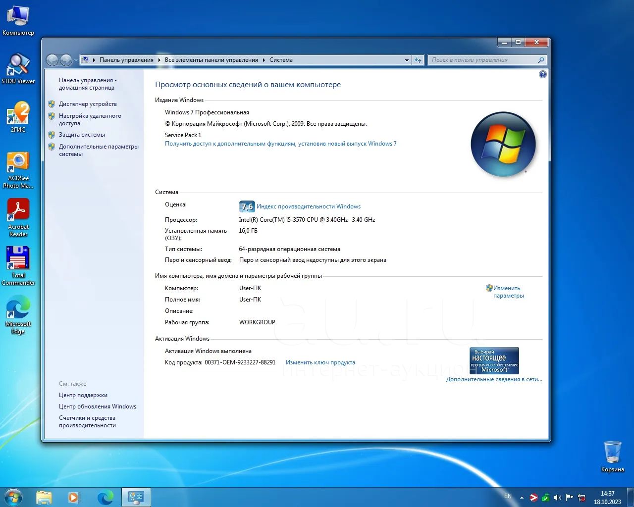Click the 7,6 performance score badge
634x507 pixels.
coord(247,206)
